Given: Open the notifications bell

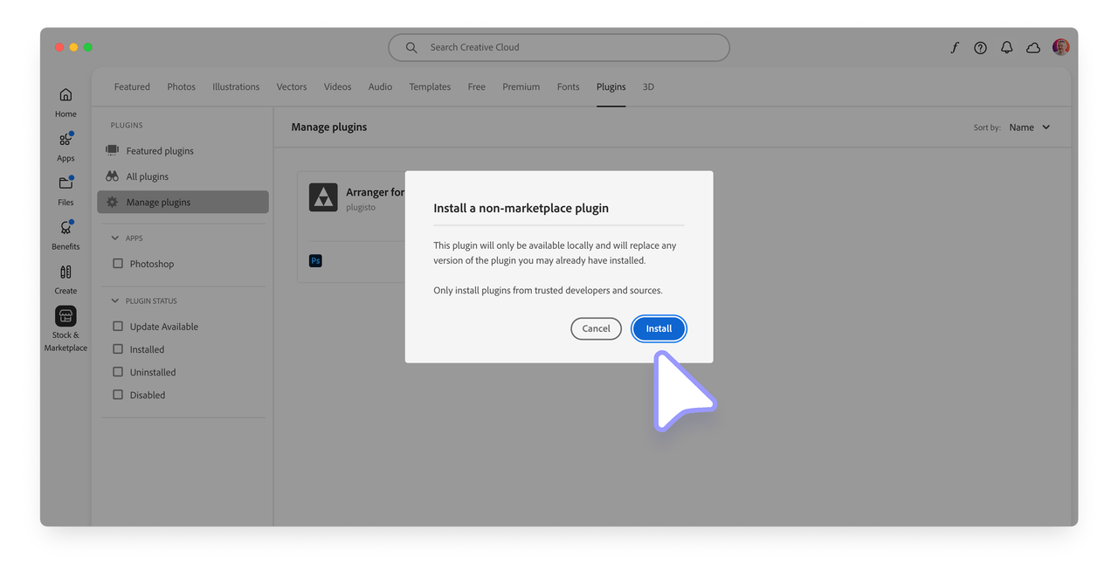Looking at the screenshot, I should (1006, 47).
